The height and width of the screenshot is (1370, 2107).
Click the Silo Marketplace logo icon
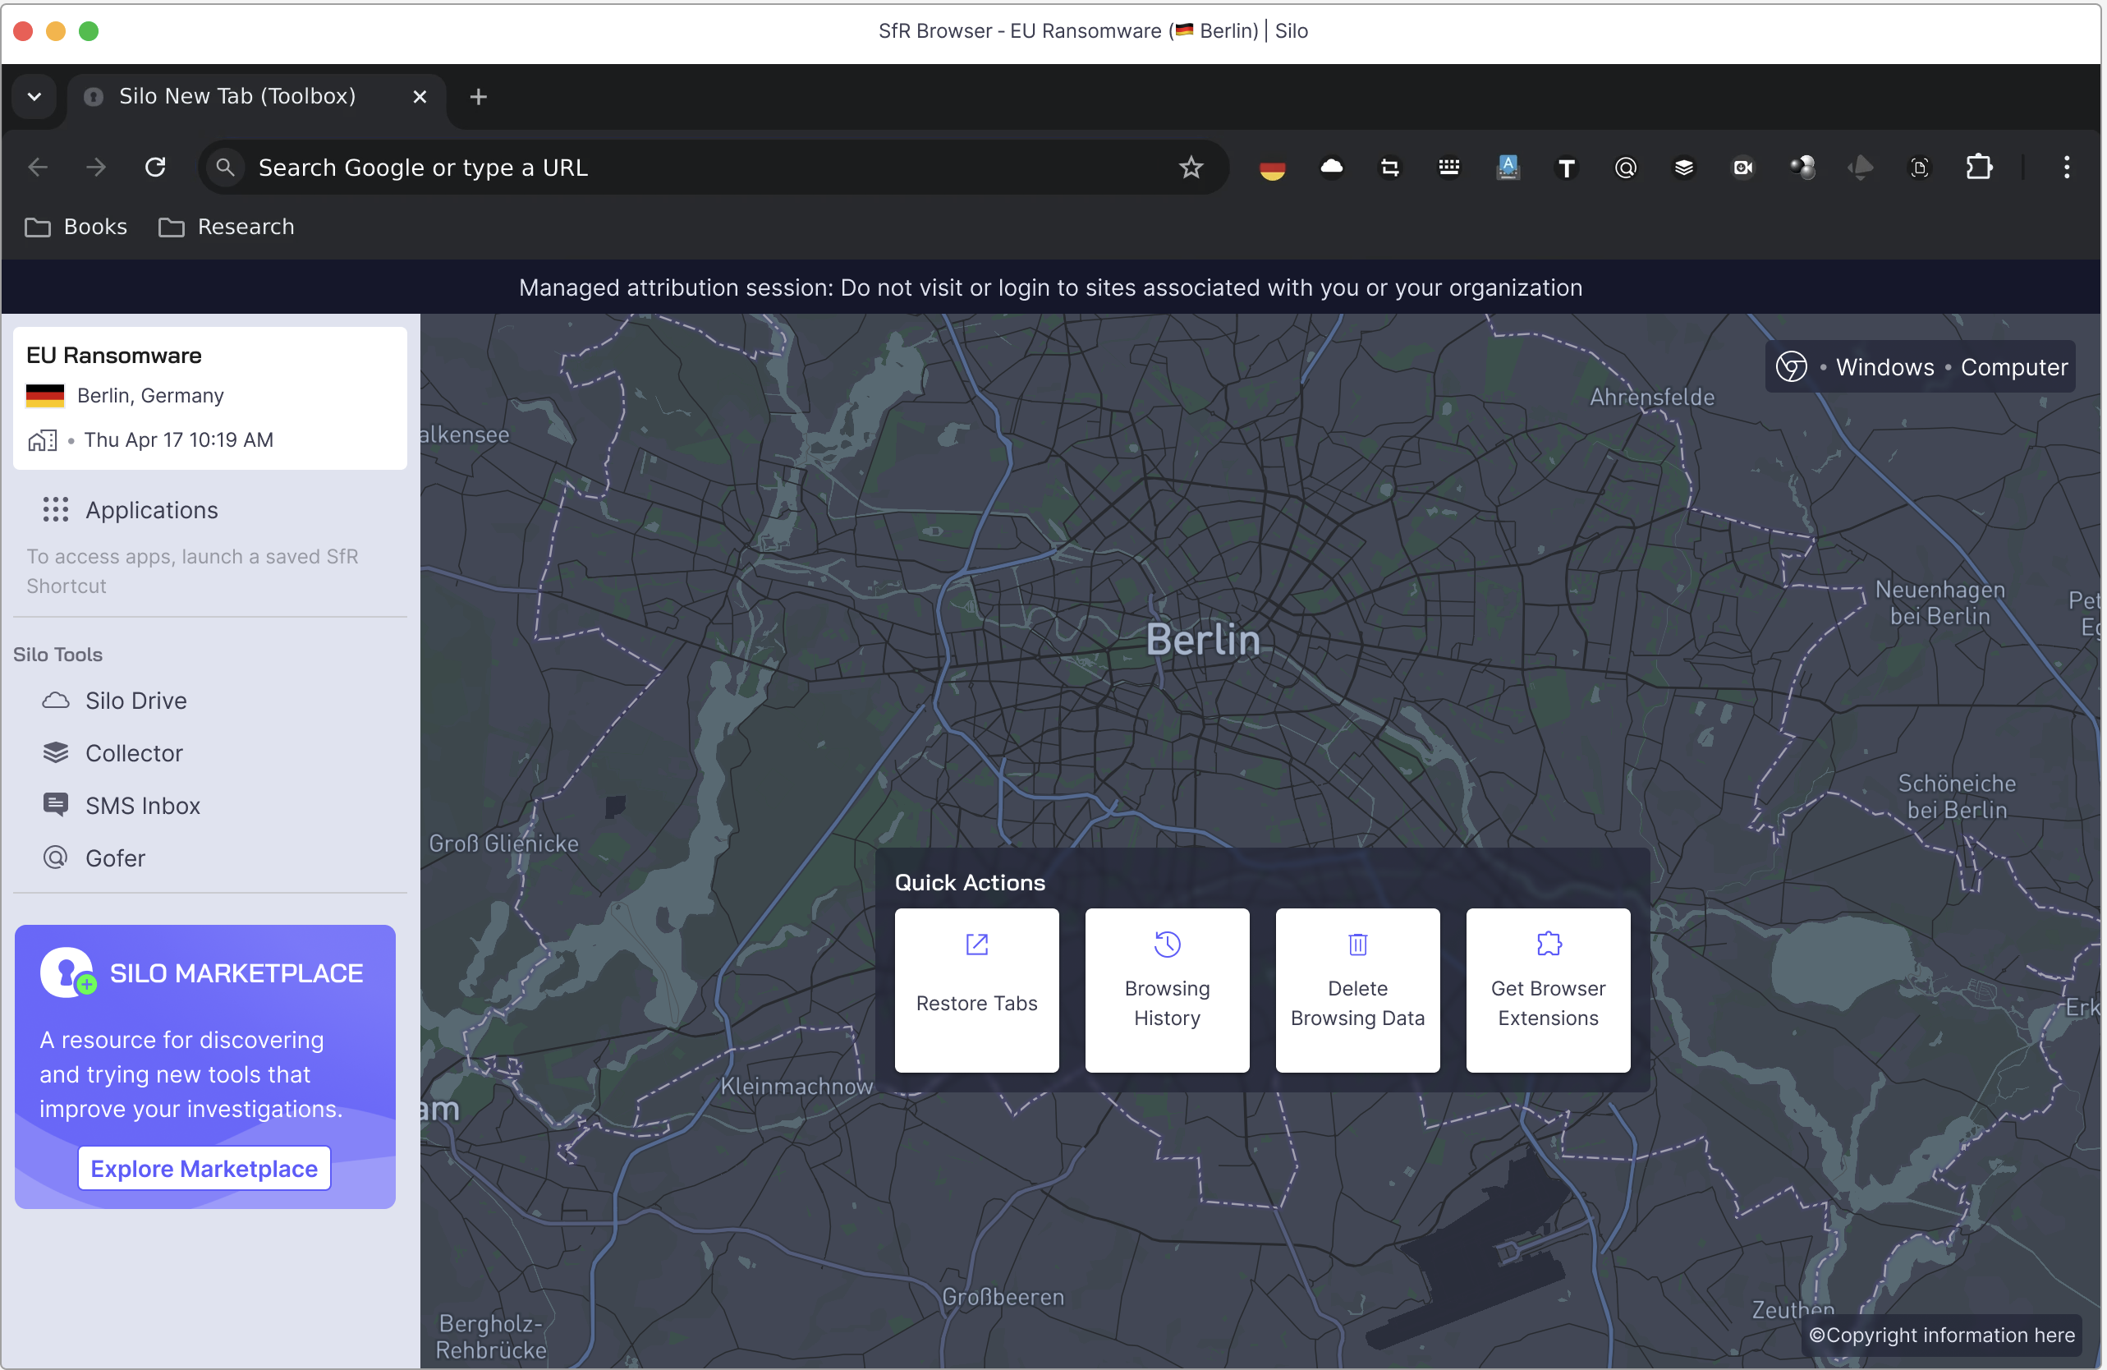point(68,972)
